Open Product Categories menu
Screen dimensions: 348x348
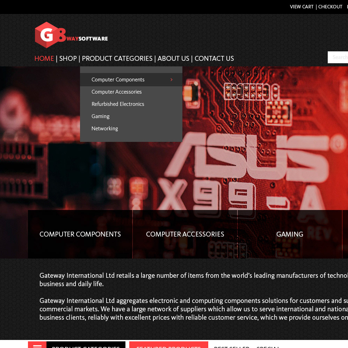point(117,58)
